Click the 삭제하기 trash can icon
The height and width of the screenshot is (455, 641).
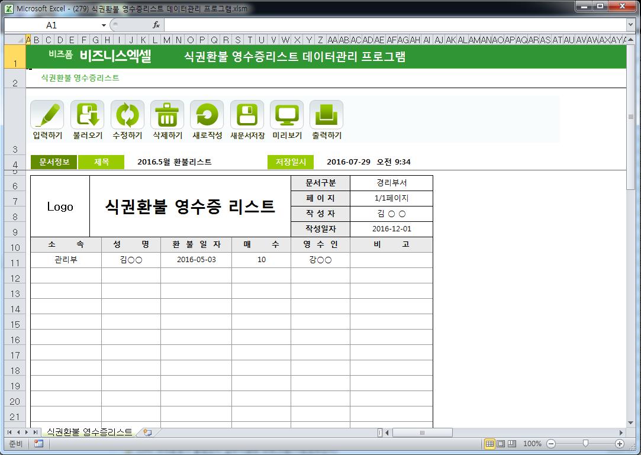(167, 115)
